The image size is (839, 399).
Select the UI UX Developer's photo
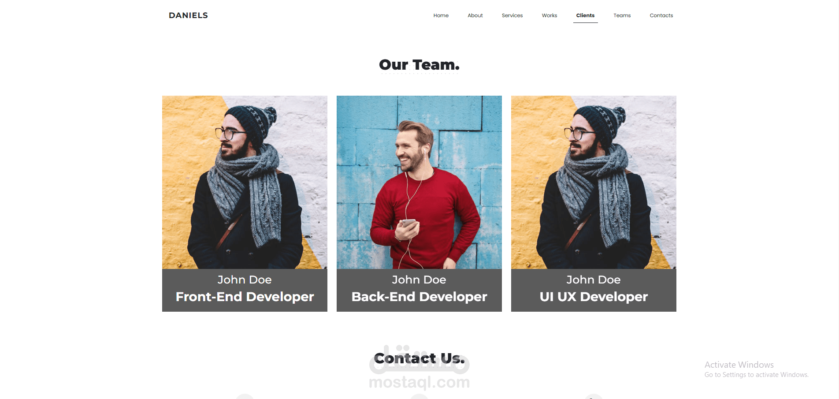(594, 182)
